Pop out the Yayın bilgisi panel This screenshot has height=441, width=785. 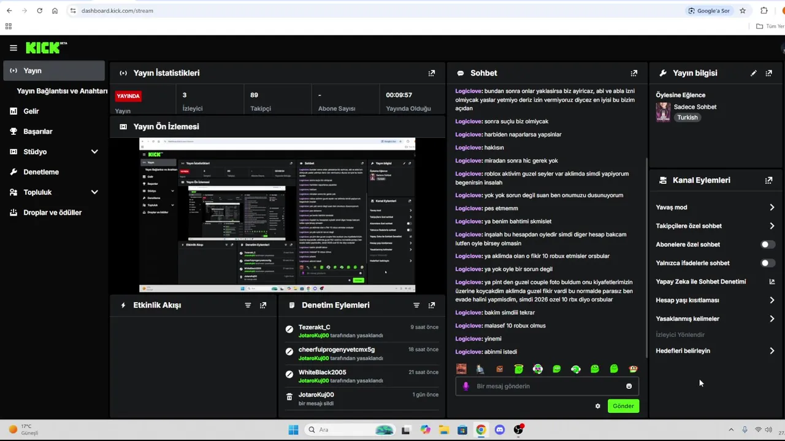pos(769,73)
